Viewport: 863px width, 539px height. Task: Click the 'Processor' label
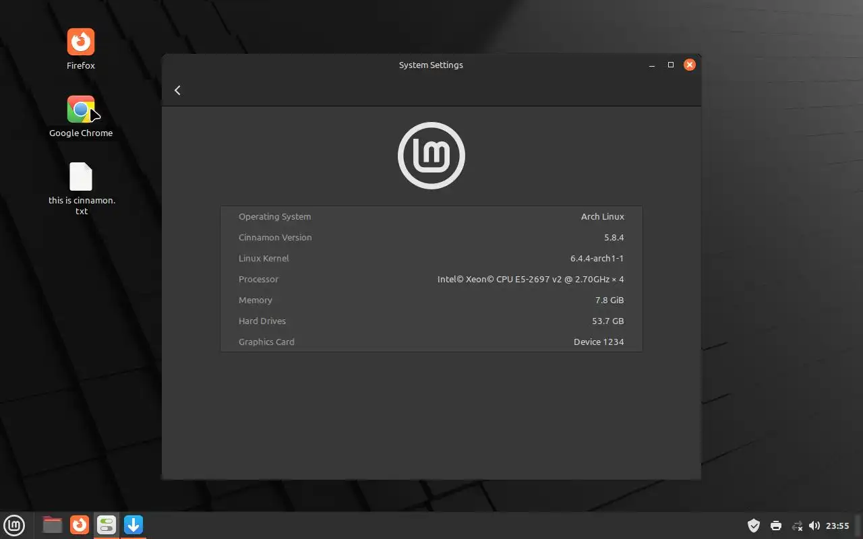pyautogui.click(x=258, y=280)
